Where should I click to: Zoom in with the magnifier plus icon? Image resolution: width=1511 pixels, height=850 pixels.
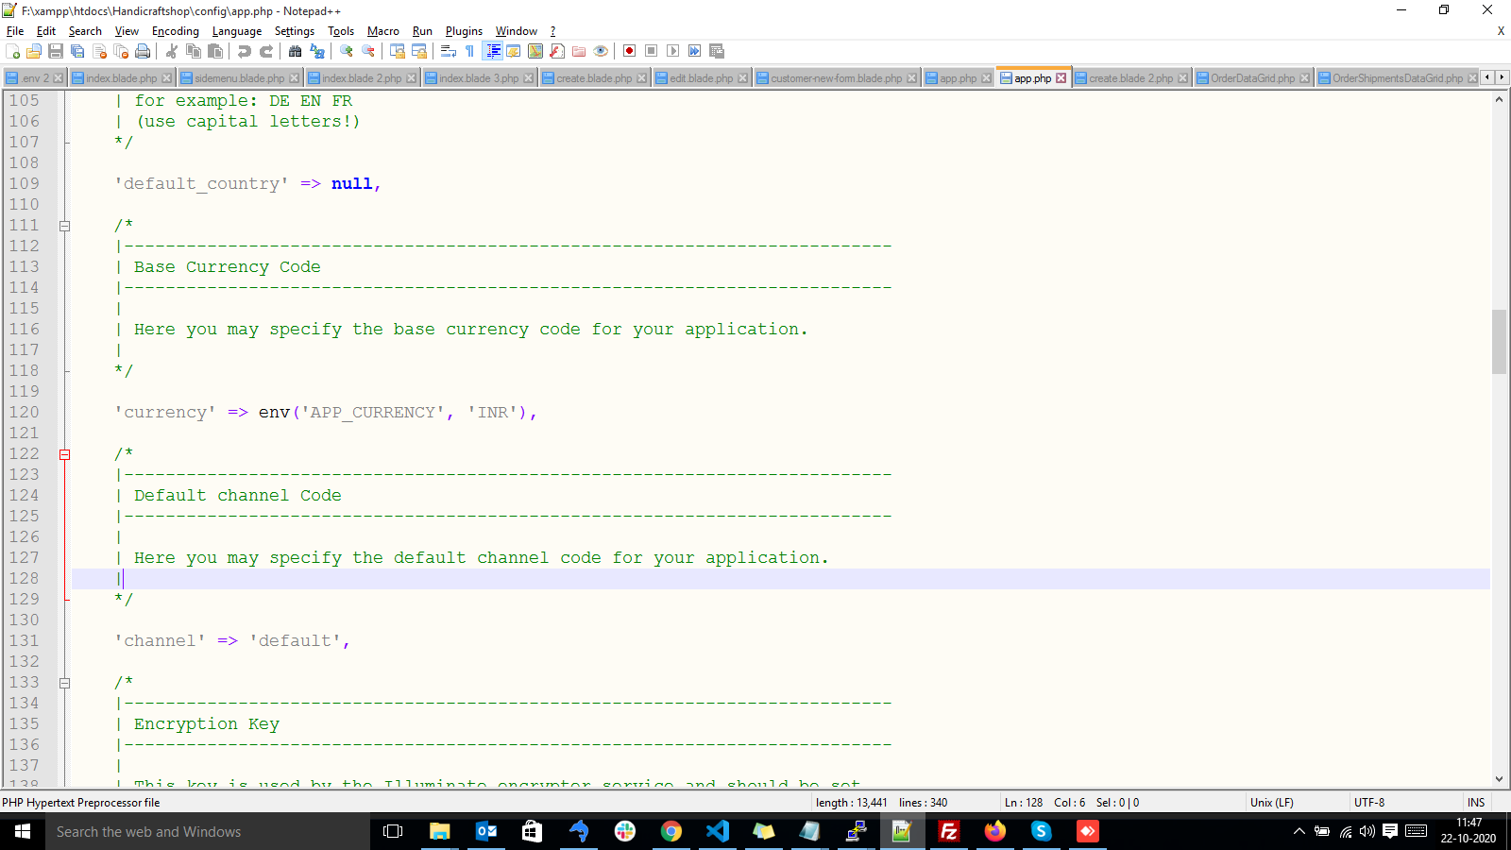[x=347, y=51]
